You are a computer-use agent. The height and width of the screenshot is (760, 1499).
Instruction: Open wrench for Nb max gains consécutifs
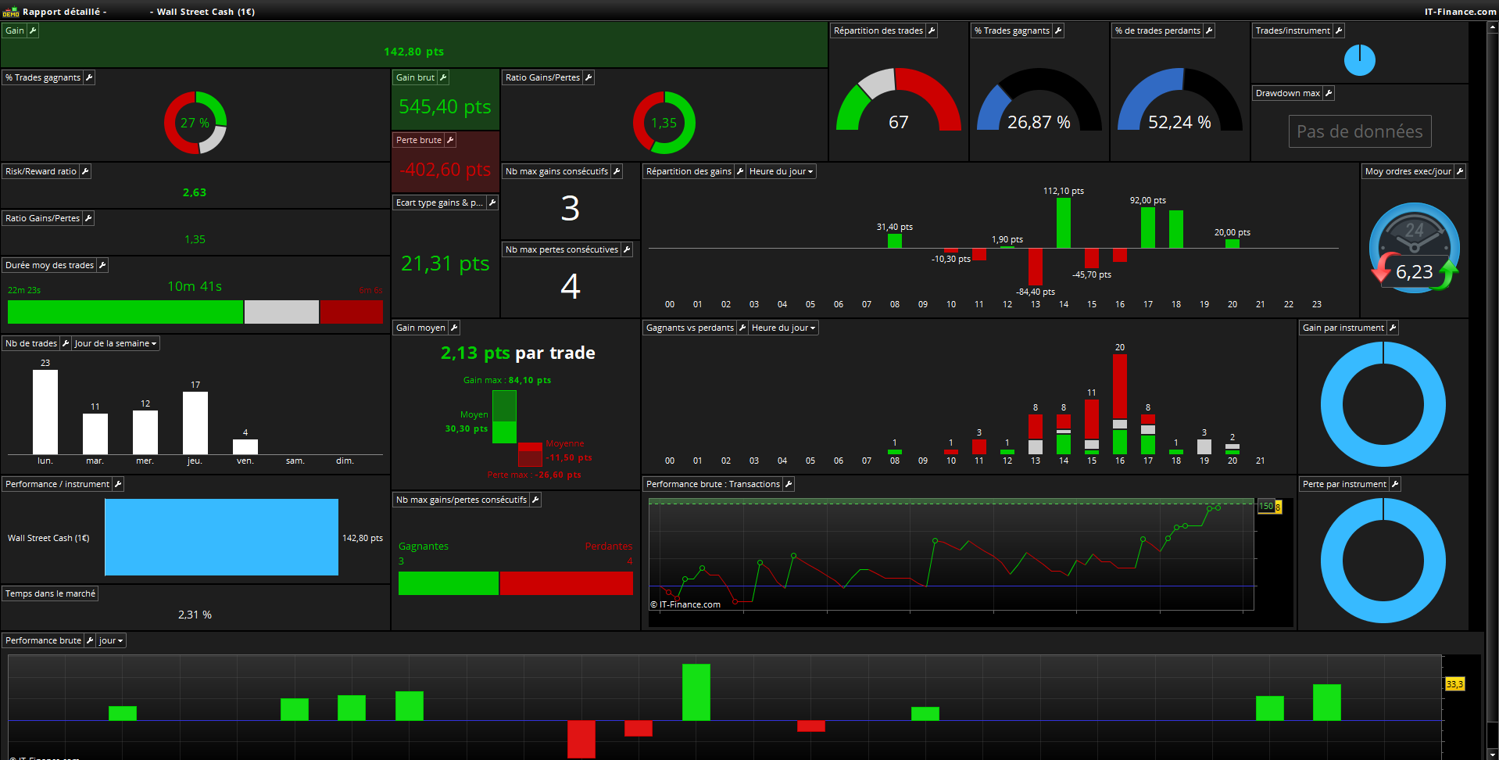(617, 171)
